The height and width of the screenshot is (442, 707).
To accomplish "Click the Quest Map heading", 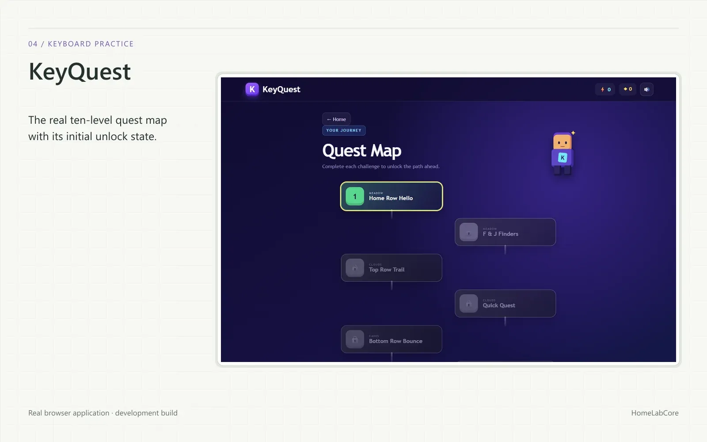I will pyautogui.click(x=362, y=151).
